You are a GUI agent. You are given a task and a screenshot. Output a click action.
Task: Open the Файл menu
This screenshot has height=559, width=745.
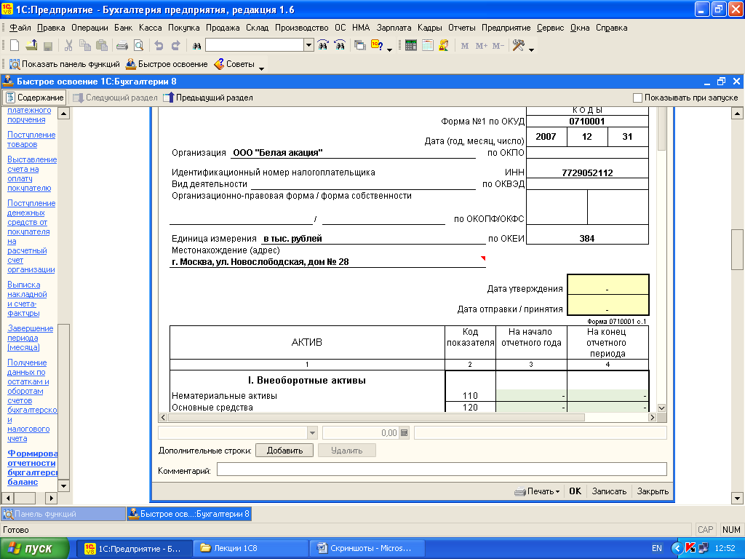pyautogui.click(x=20, y=28)
